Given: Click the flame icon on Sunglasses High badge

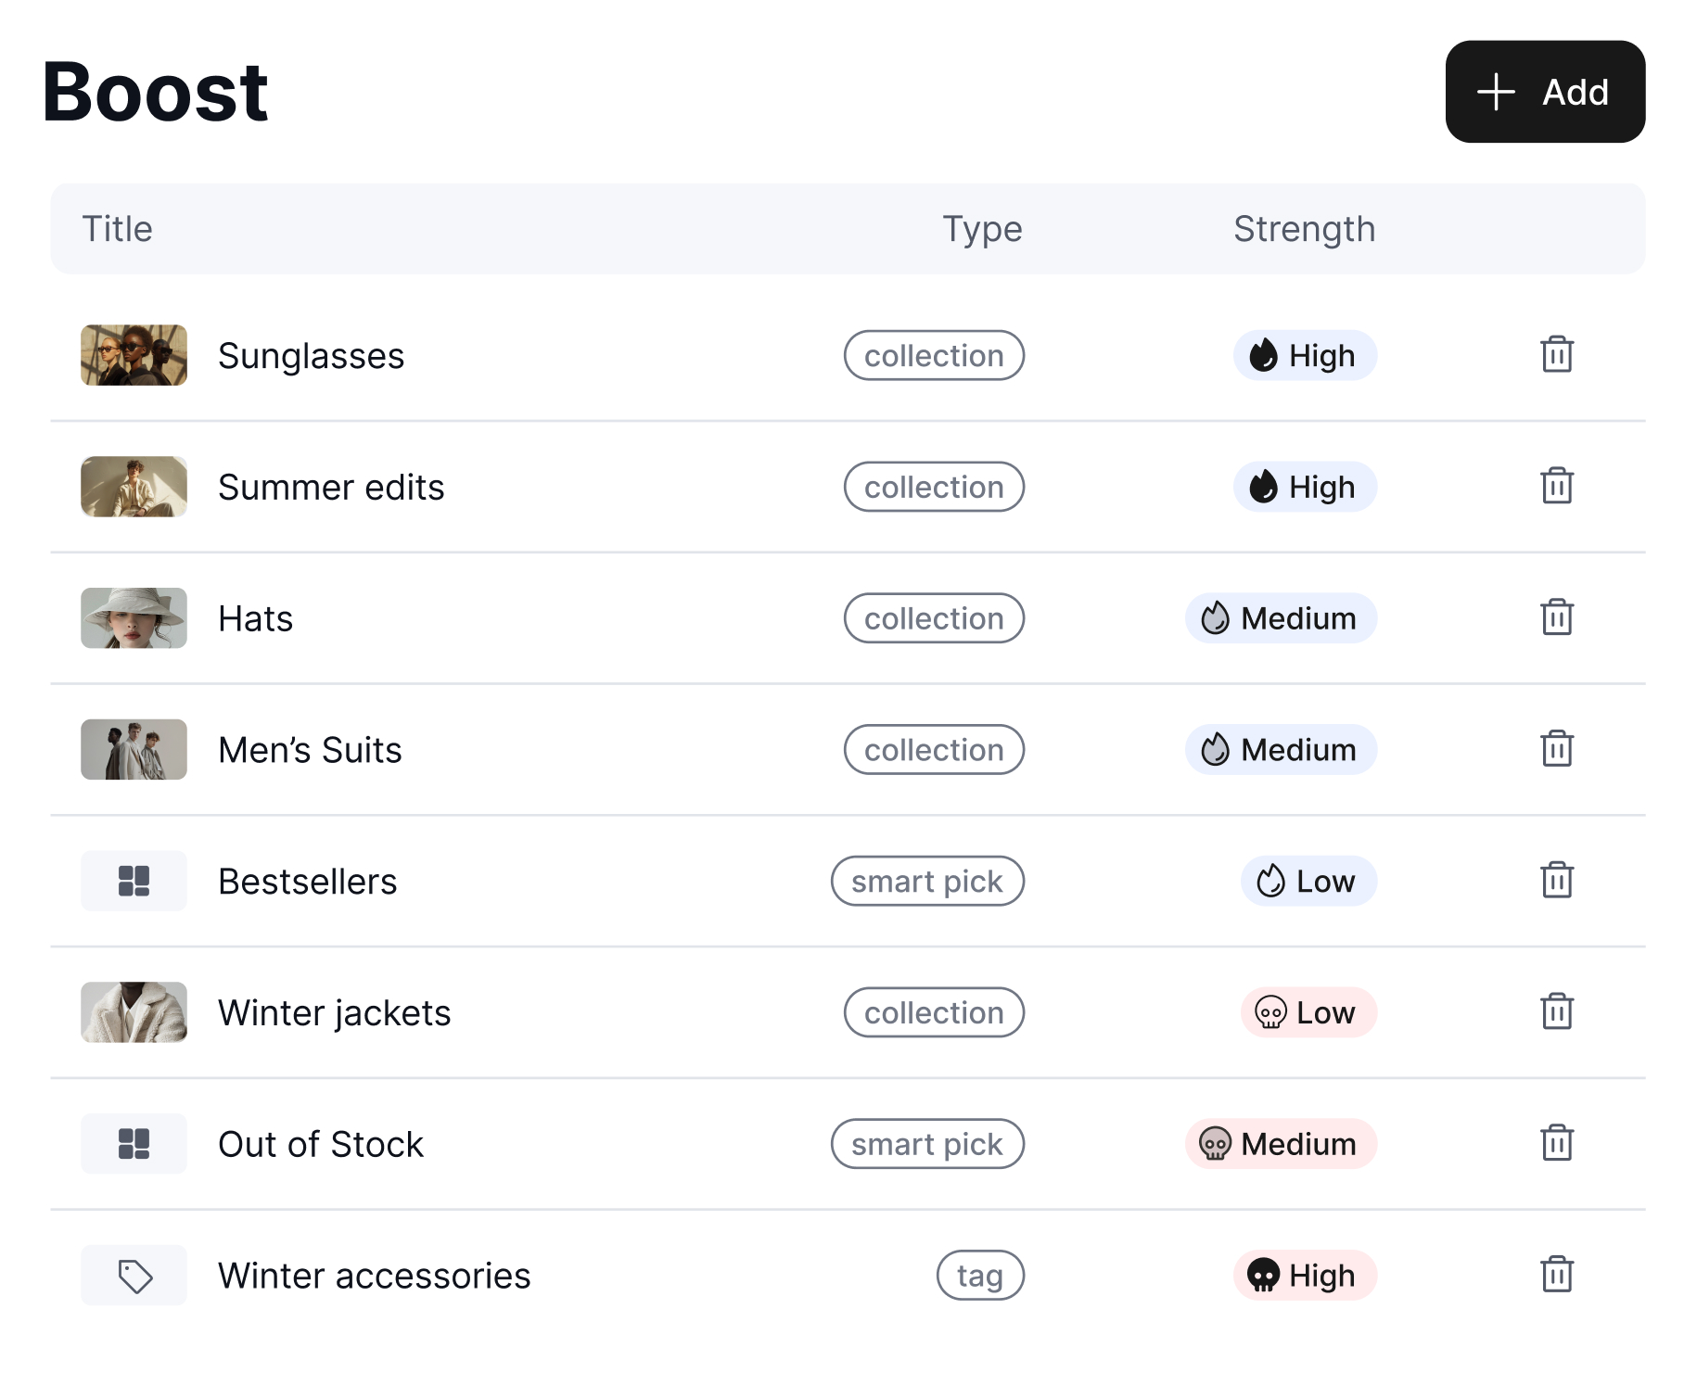Looking at the screenshot, I should point(1263,355).
